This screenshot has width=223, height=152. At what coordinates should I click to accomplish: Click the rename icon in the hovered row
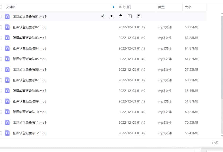[x=130, y=16]
